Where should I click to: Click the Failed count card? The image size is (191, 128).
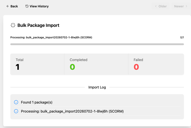[x=156, y=64]
